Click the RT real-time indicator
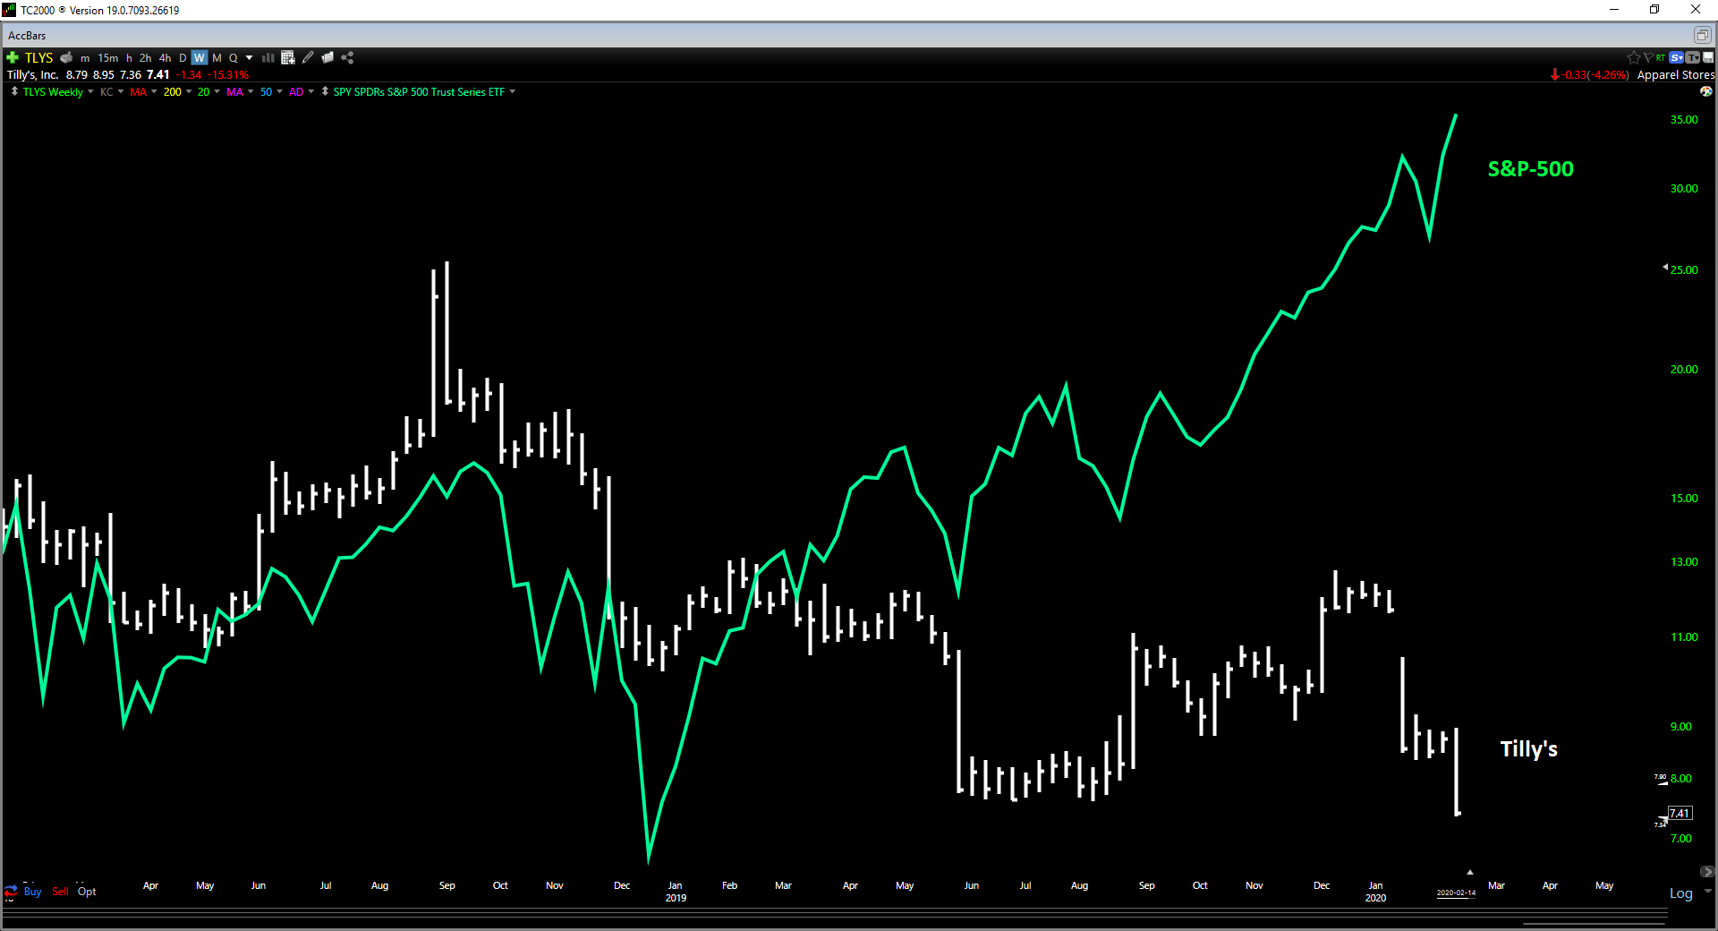The height and width of the screenshot is (931, 1718). (1660, 57)
